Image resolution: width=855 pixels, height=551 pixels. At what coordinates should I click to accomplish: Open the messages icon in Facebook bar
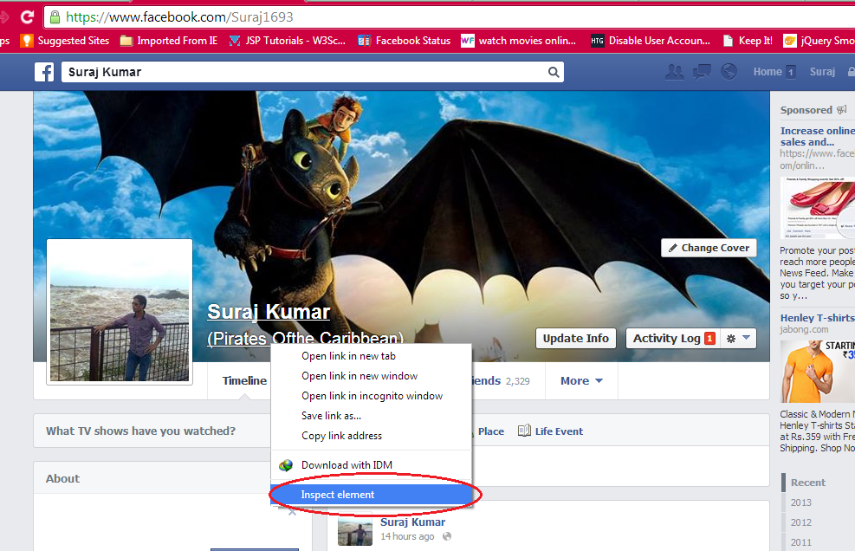click(x=701, y=71)
